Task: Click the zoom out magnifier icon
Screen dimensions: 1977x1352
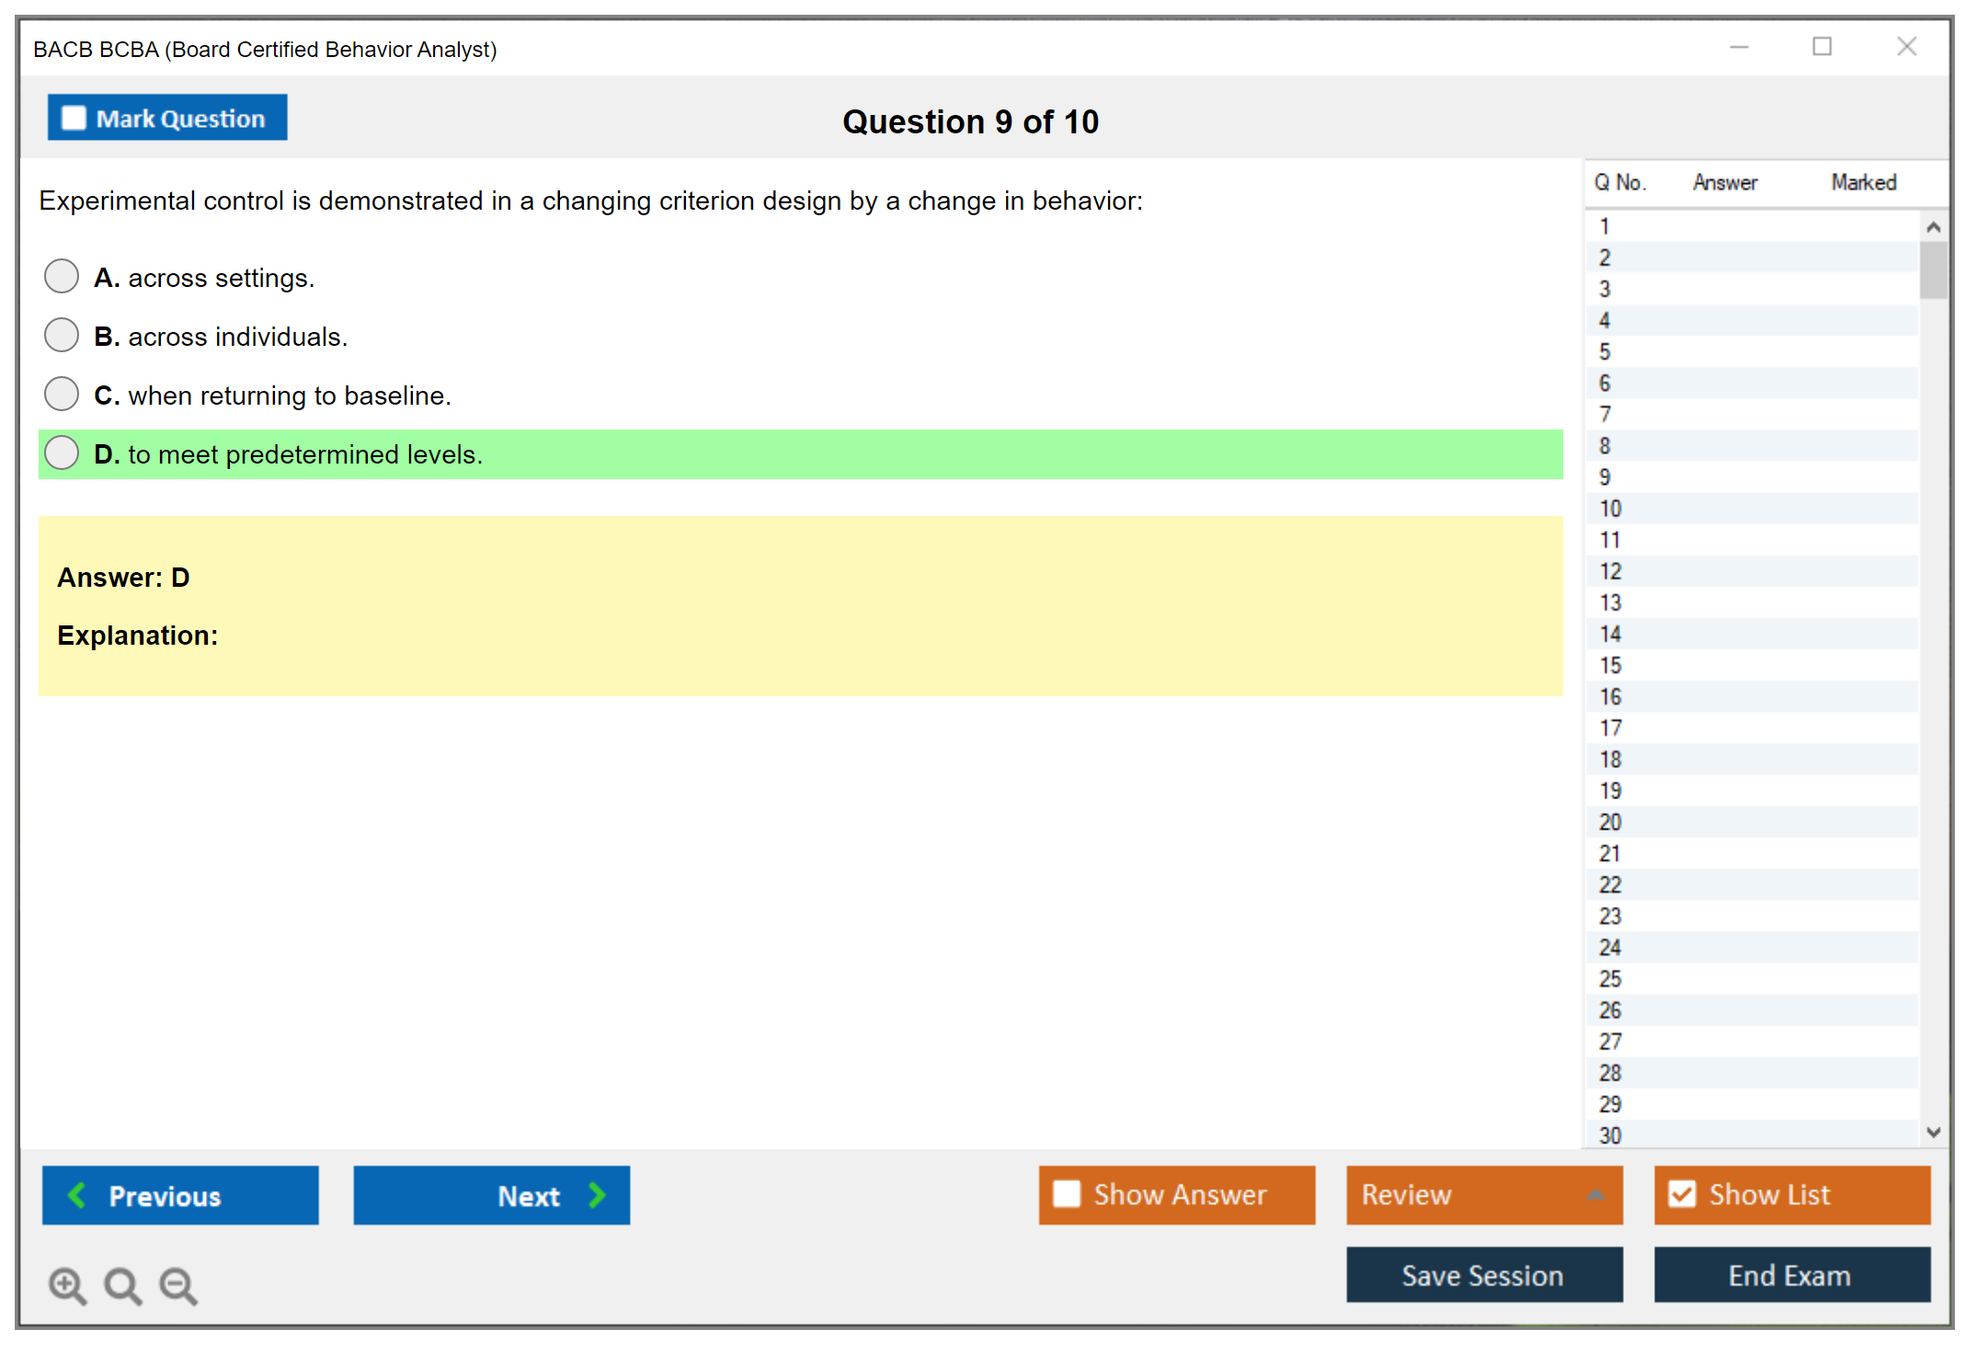Action: click(178, 1285)
